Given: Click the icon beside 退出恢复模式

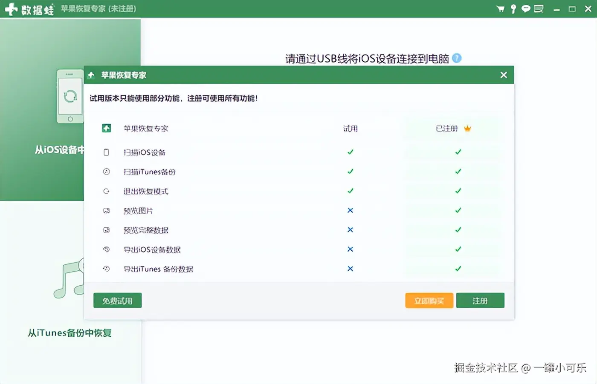Looking at the screenshot, I should [107, 191].
